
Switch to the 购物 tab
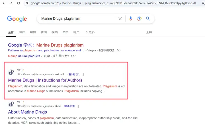(33, 32)
